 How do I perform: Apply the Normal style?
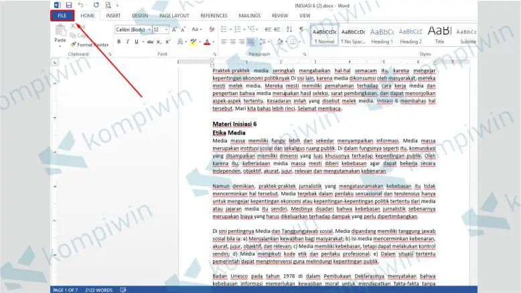324,36
